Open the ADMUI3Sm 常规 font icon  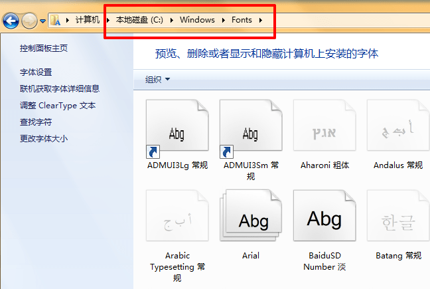coord(250,130)
